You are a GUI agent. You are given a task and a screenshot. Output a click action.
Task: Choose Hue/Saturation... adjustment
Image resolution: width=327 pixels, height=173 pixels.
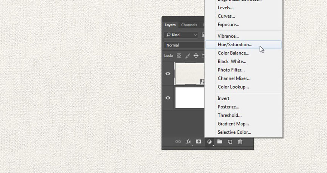[244, 44]
